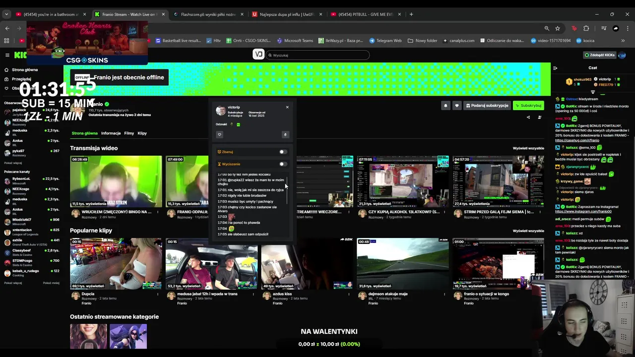
Task: Bookmark page with the star icon
Action: tap(558, 28)
